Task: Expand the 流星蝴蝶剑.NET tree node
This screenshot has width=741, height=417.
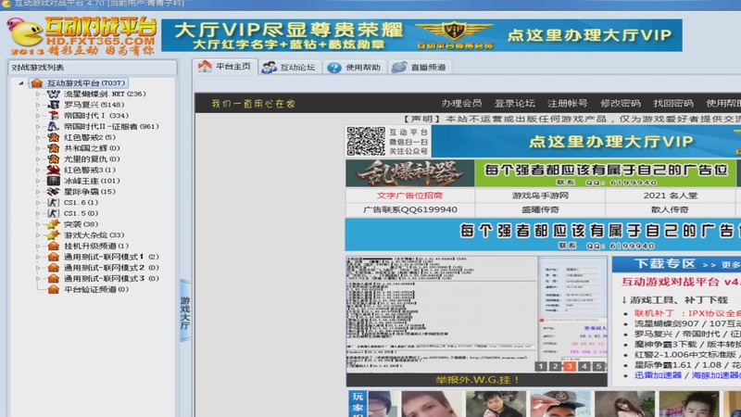Action: point(38,95)
